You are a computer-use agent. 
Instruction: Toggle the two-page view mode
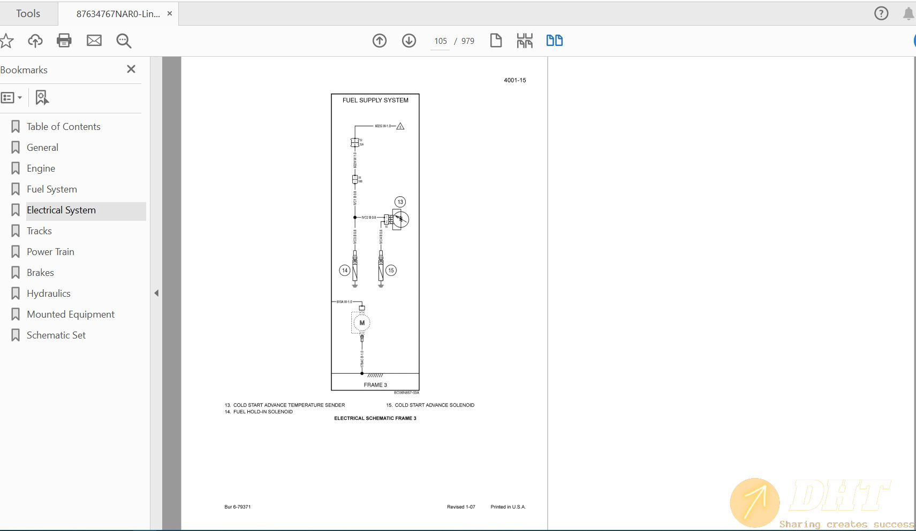[x=554, y=41]
